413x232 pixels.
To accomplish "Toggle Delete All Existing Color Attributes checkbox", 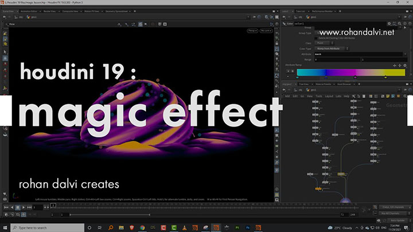I will [x=316, y=38].
